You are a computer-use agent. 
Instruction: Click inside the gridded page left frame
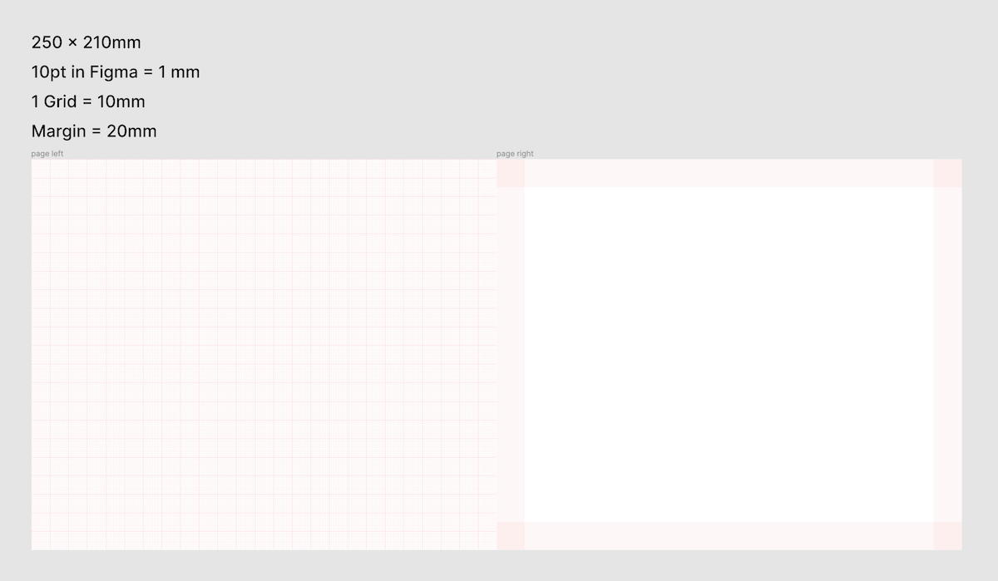point(264,354)
